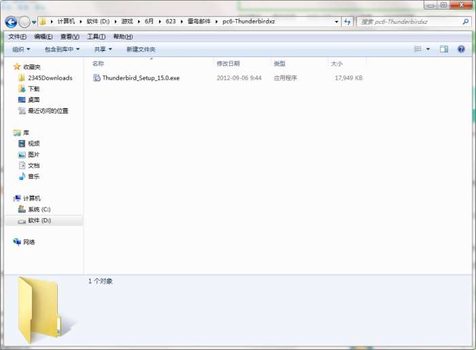
Task: Open the 视频 library
Action: coord(34,143)
